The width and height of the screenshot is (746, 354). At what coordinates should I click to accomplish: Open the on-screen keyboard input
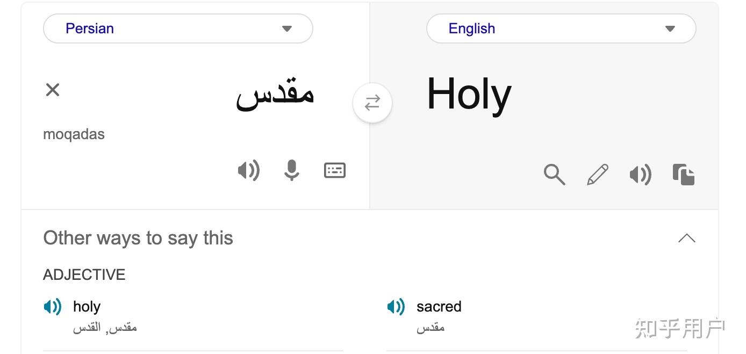tap(335, 170)
